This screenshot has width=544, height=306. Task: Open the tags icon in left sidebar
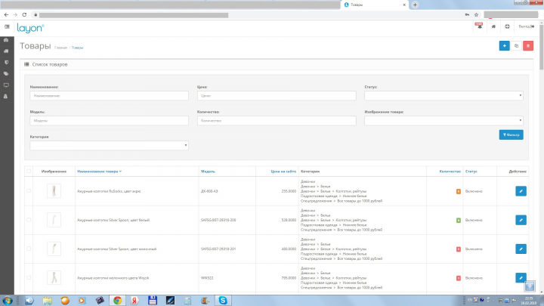(6, 74)
